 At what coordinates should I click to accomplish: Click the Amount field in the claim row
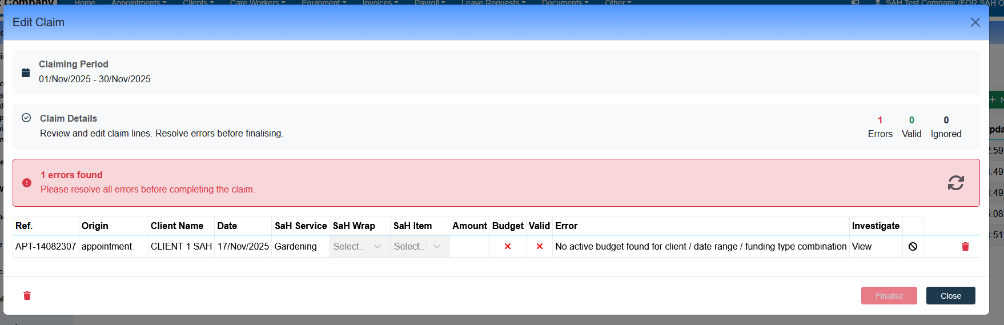coord(469,247)
